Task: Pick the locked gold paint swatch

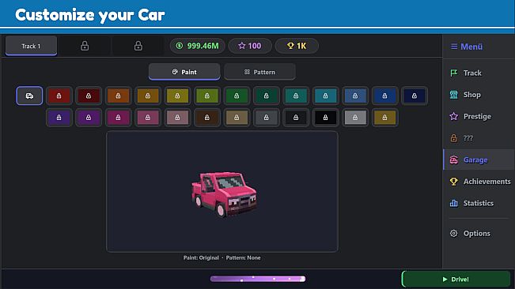Action: (x=384, y=118)
